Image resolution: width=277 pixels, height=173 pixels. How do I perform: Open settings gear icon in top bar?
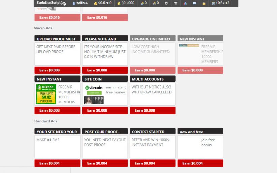166,3
